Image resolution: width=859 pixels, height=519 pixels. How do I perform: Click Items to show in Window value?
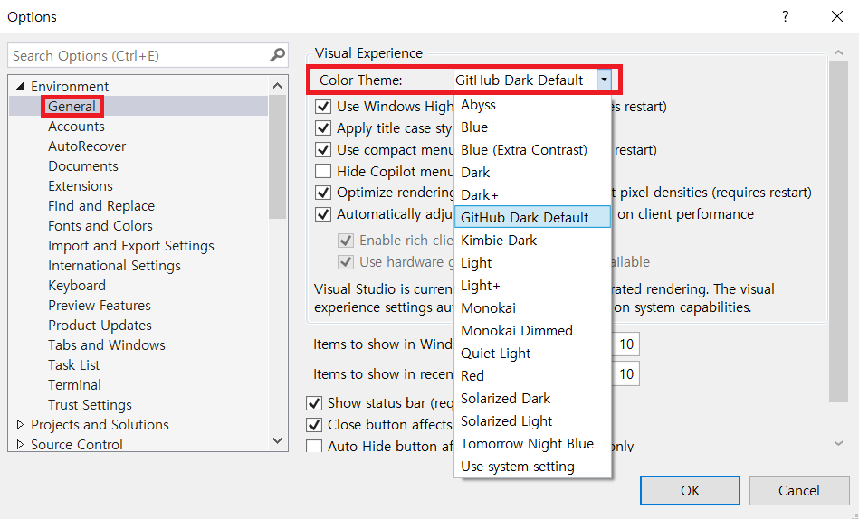point(626,344)
